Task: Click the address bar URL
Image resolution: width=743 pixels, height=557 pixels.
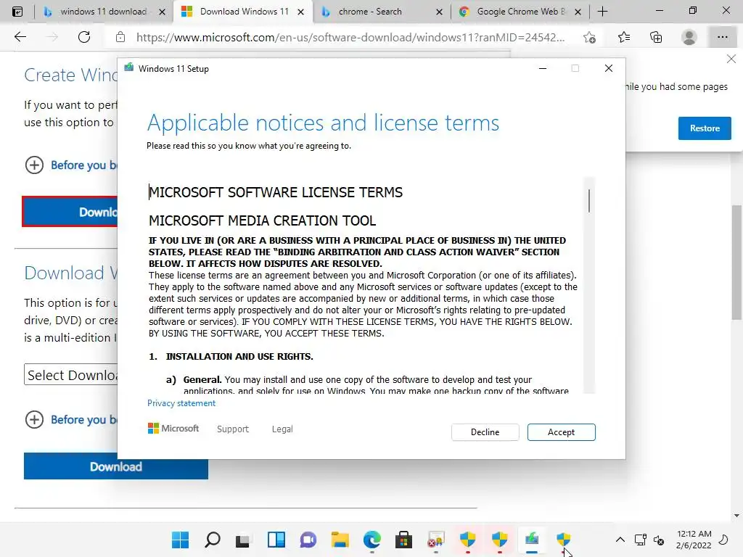Action: pyautogui.click(x=350, y=37)
